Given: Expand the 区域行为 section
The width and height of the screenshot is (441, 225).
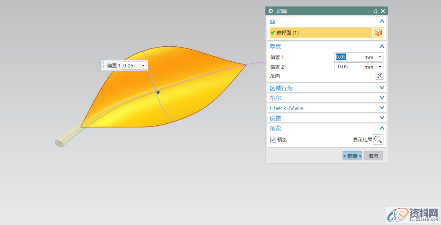Looking at the screenshot, I should (382, 88).
